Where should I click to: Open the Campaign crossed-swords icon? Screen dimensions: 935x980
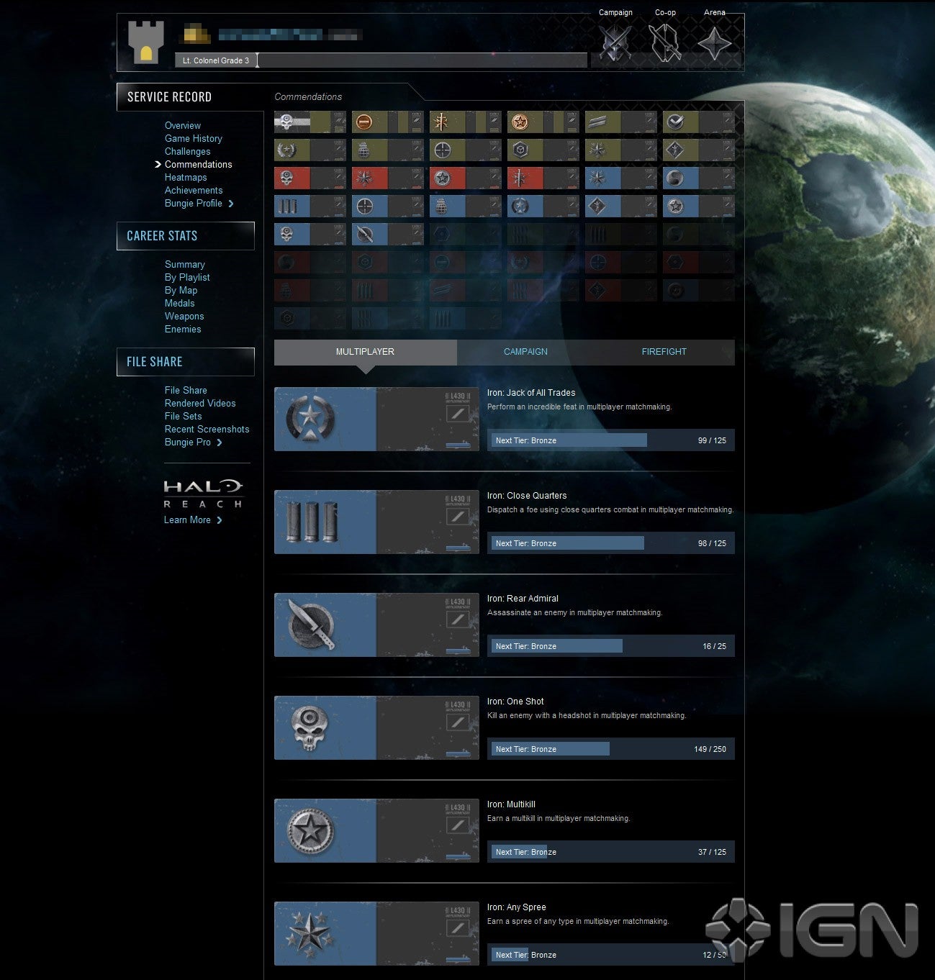coord(615,43)
